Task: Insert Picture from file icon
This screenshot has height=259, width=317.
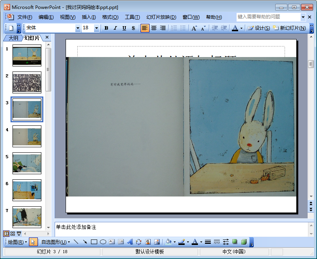Action: point(157,242)
